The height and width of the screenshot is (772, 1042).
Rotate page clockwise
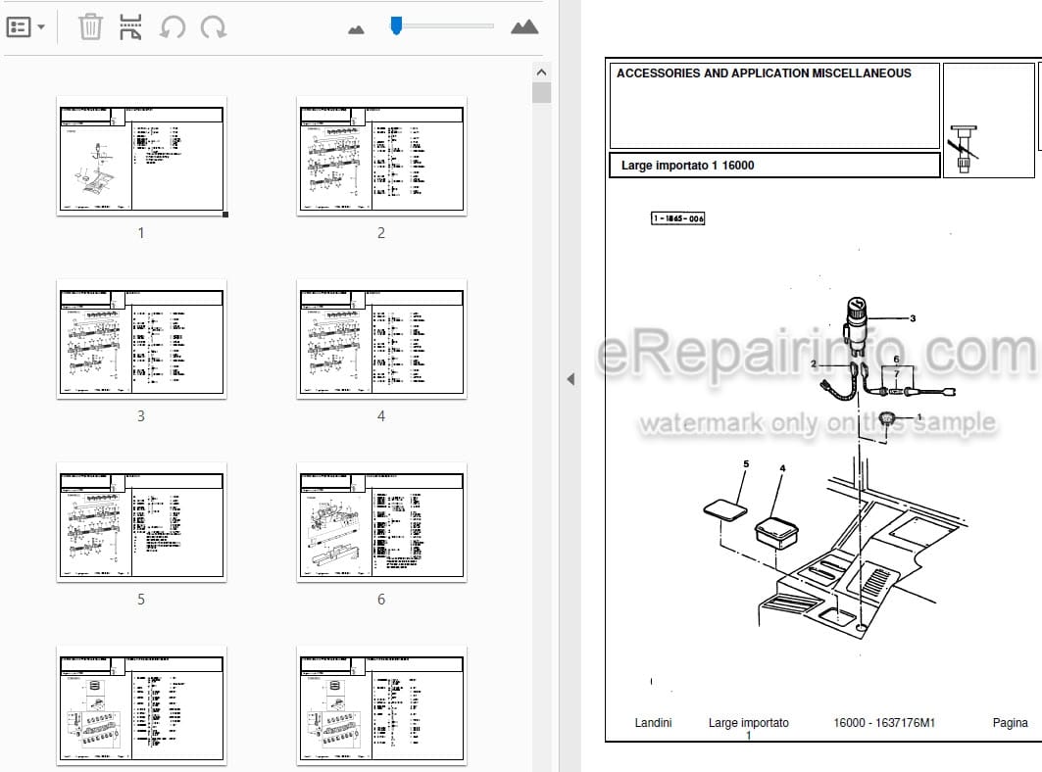point(214,27)
